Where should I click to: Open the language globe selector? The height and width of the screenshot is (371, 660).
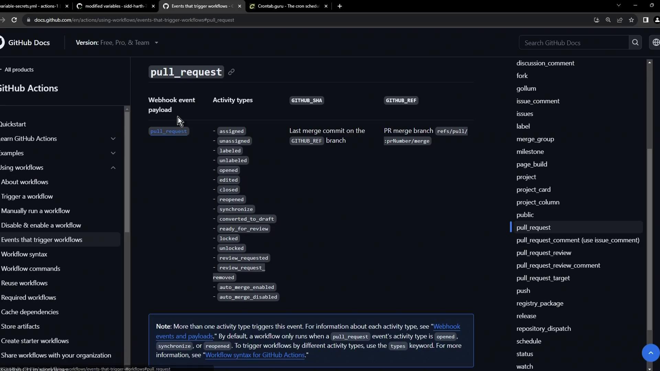[656, 43]
